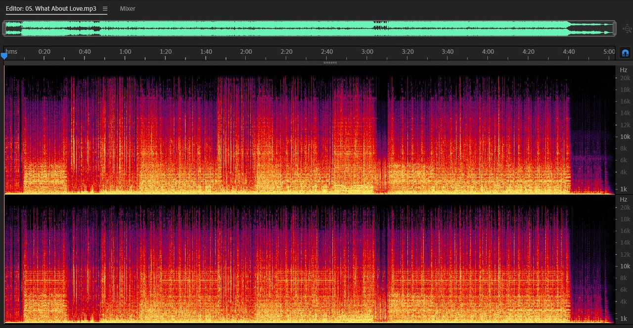Screen dimensions: 633x328
Task: Click 16k on the upper channel frequency scale
Action: pyautogui.click(x=625, y=102)
